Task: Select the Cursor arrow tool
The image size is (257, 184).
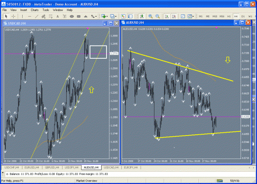Action: click(x=6, y=16)
